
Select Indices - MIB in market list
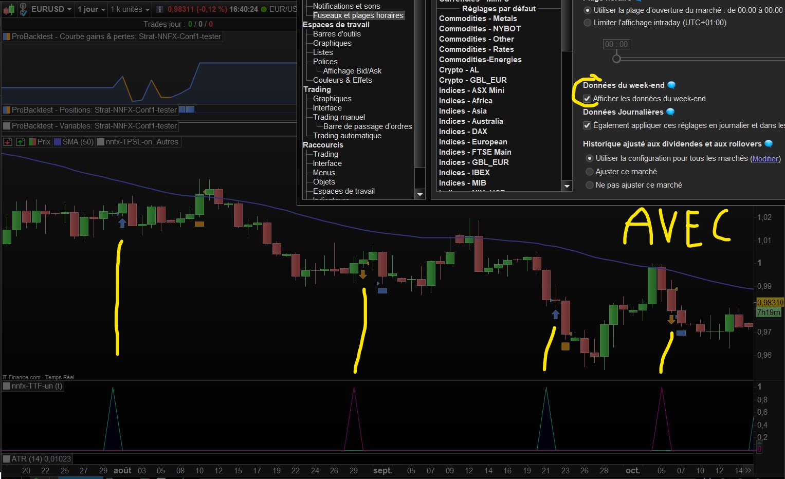(463, 183)
